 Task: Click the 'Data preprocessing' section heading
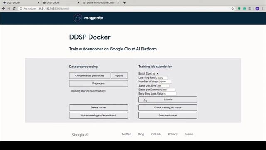[83, 67]
